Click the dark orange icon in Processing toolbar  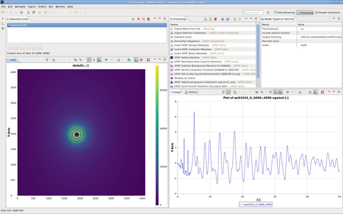coord(215,19)
